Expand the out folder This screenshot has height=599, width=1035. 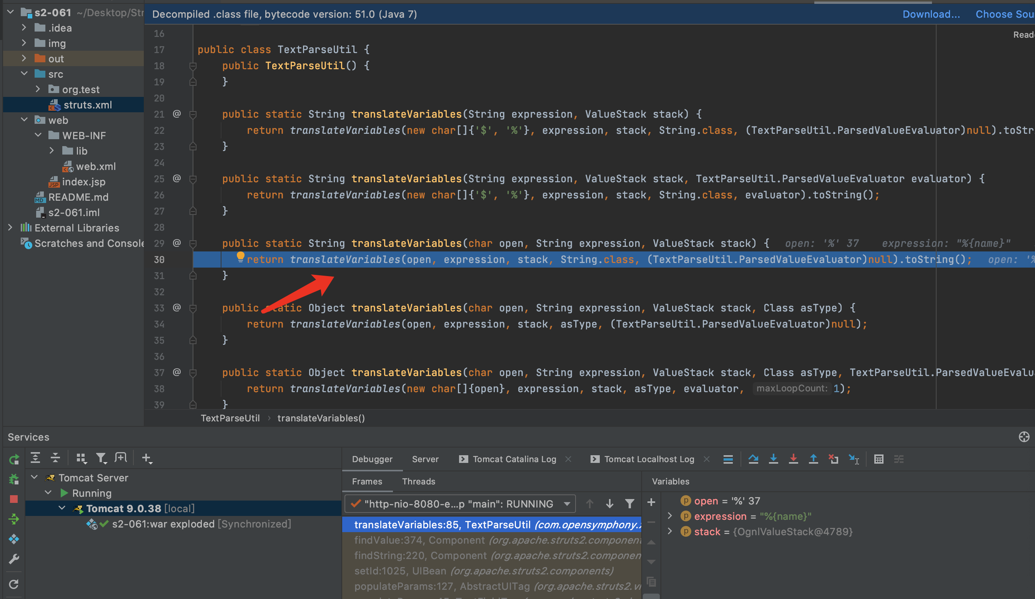(x=24, y=58)
